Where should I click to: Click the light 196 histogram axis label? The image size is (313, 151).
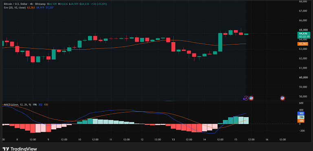301,117
